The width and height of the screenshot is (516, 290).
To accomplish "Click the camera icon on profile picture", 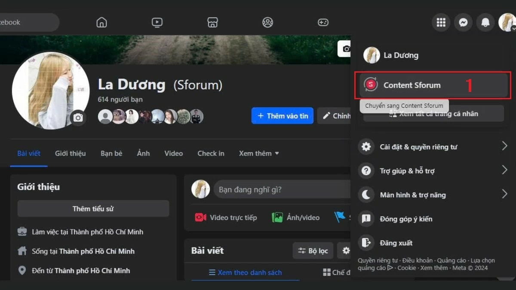I will coord(78,118).
